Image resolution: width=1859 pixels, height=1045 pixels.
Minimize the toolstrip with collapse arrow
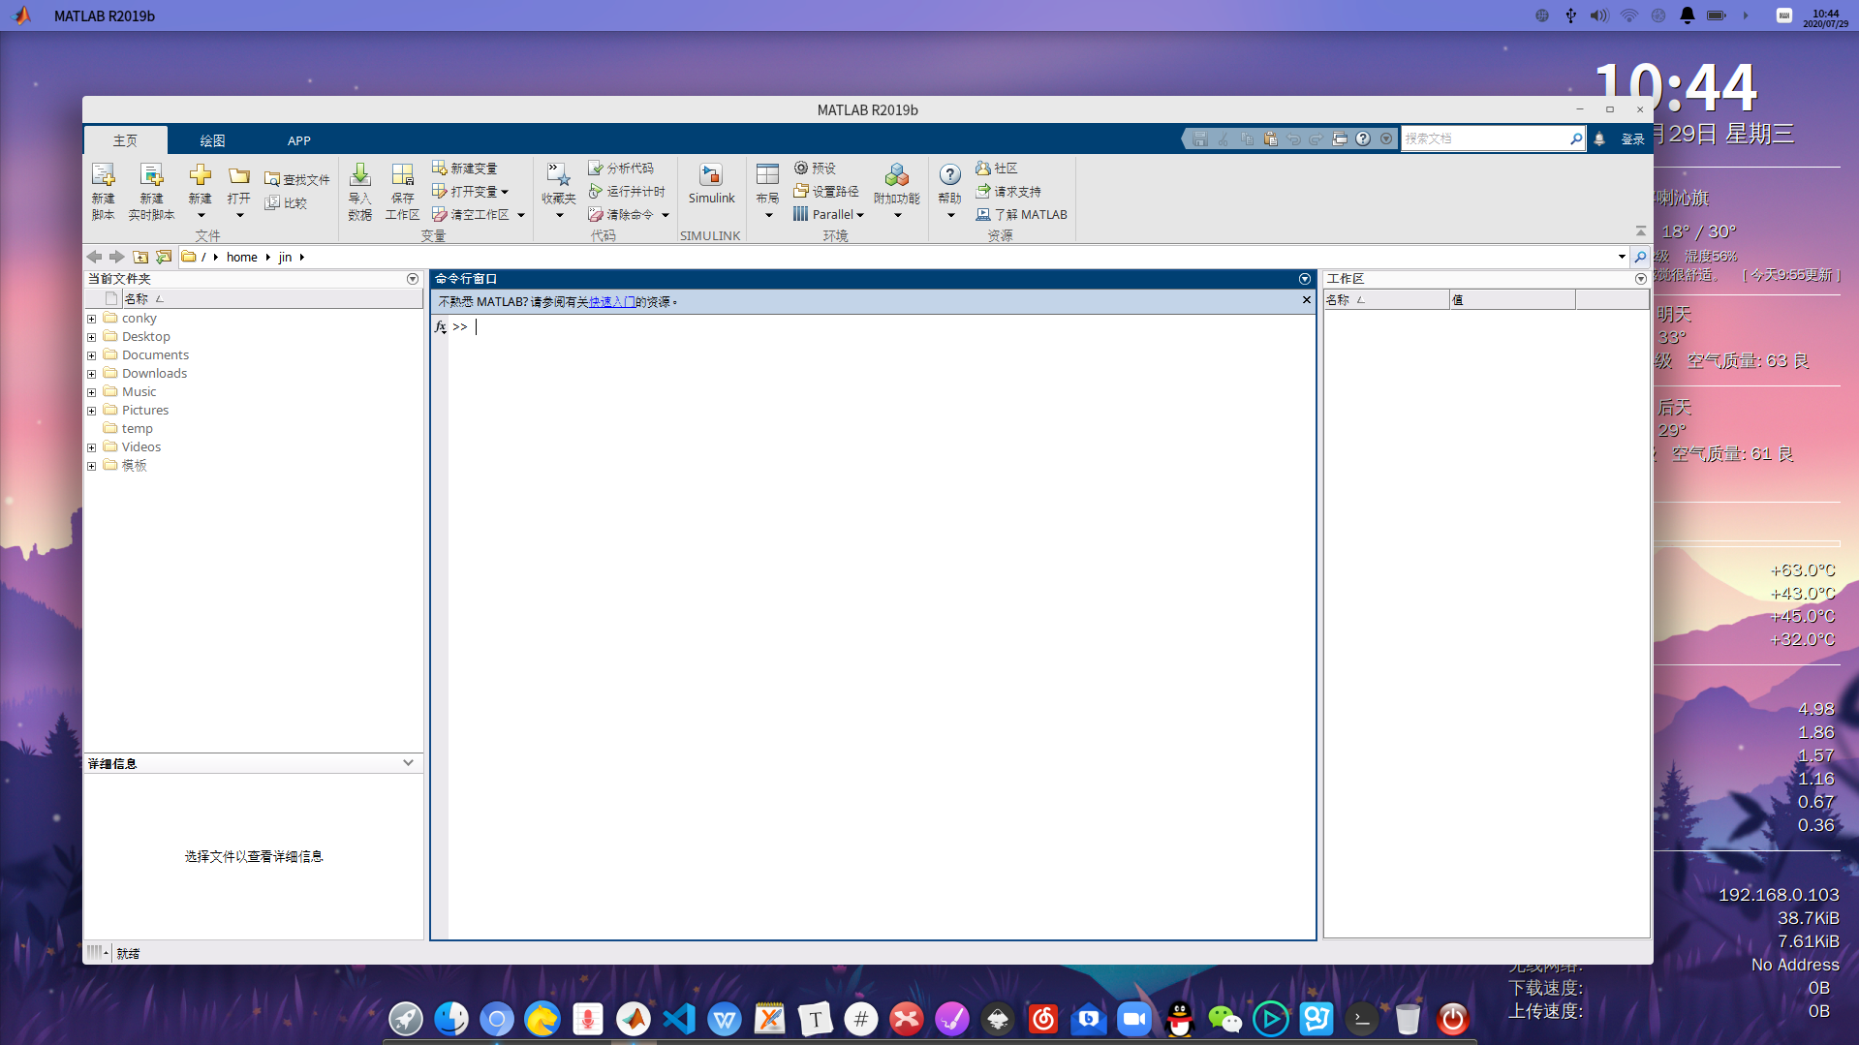click(x=1641, y=231)
